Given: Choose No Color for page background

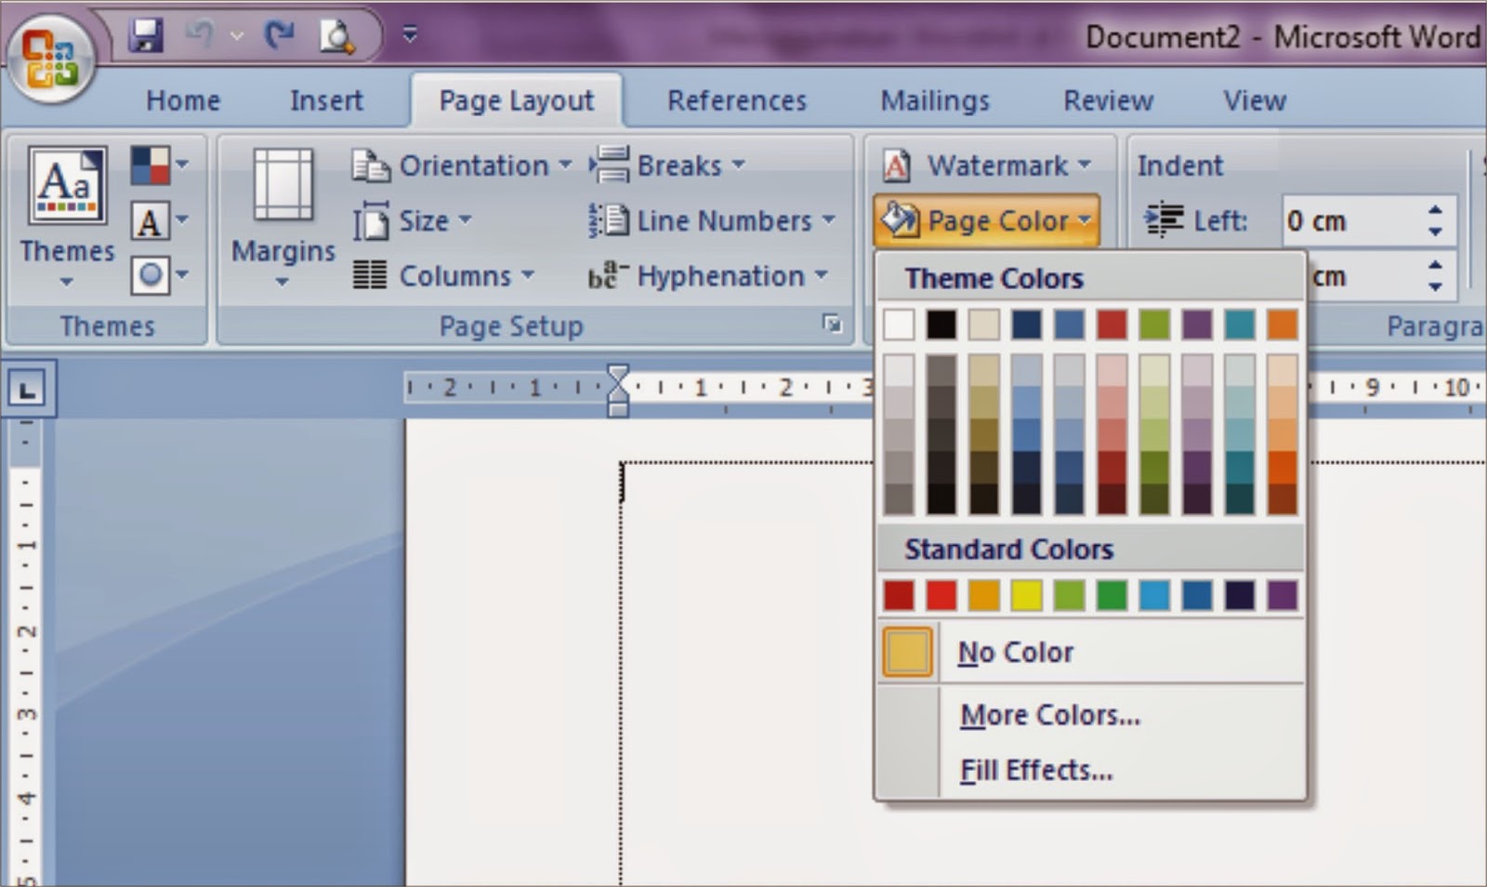Looking at the screenshot, I should (x=1015, y=652).
